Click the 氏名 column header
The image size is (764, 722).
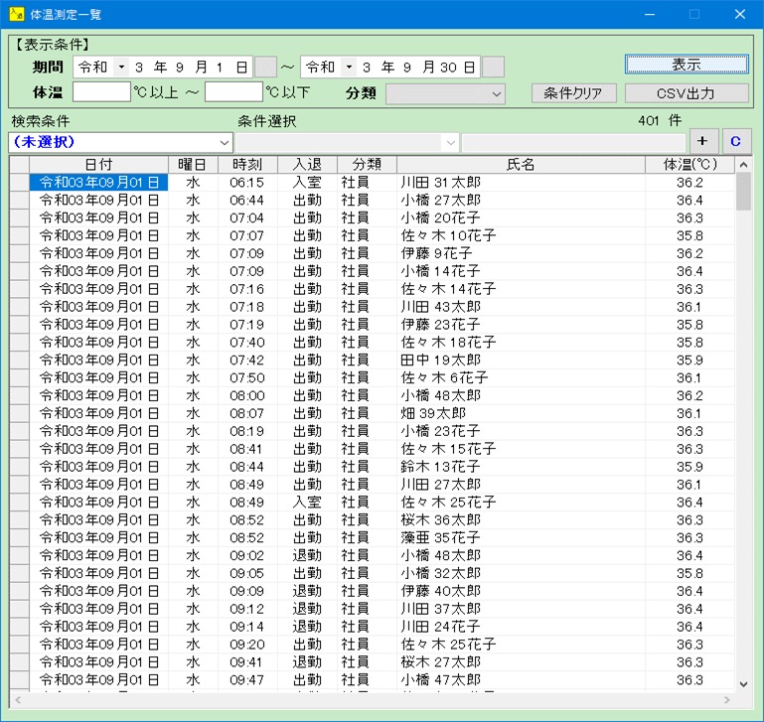point(521,165)
